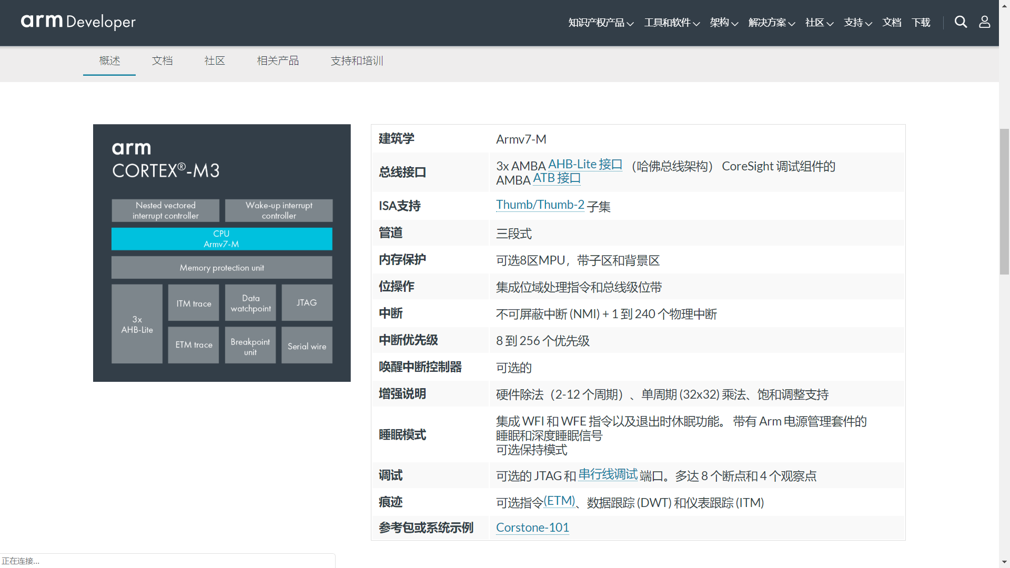Click the 中断优先级 row label

click(x=408, y=340)
